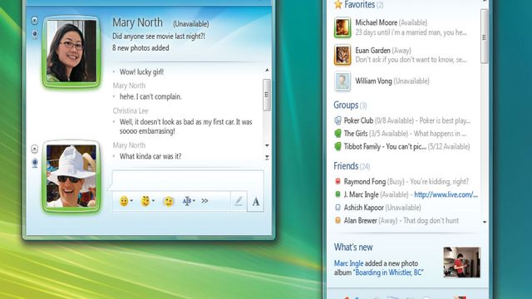This screenshot has width=532, height=299.
Task: Click the 'Wow! lucky girl!' message
Action: pos(141,72)
